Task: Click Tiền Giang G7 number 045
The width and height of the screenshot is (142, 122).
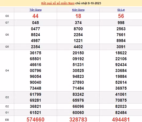Action: pyautogui.click(x=35, y=23)
